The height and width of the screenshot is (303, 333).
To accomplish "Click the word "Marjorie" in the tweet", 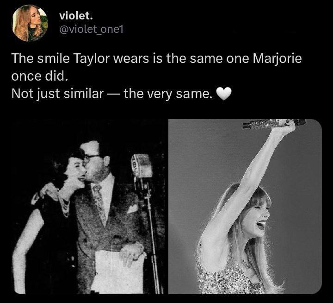I will (x=277, y=58).
